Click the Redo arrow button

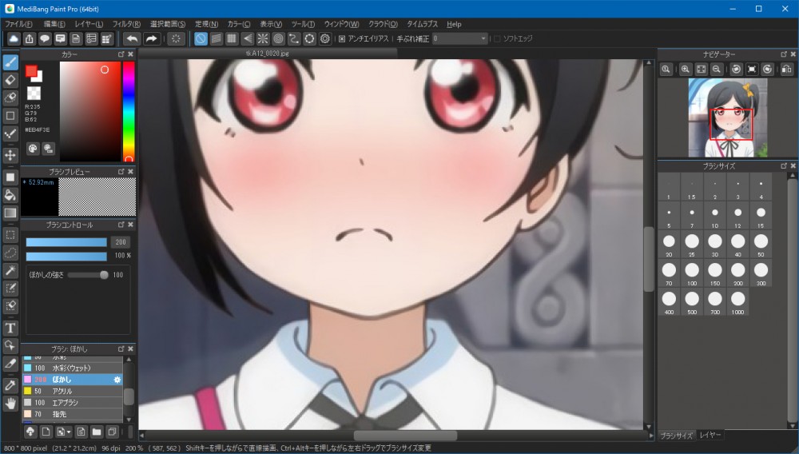point(151,38)
